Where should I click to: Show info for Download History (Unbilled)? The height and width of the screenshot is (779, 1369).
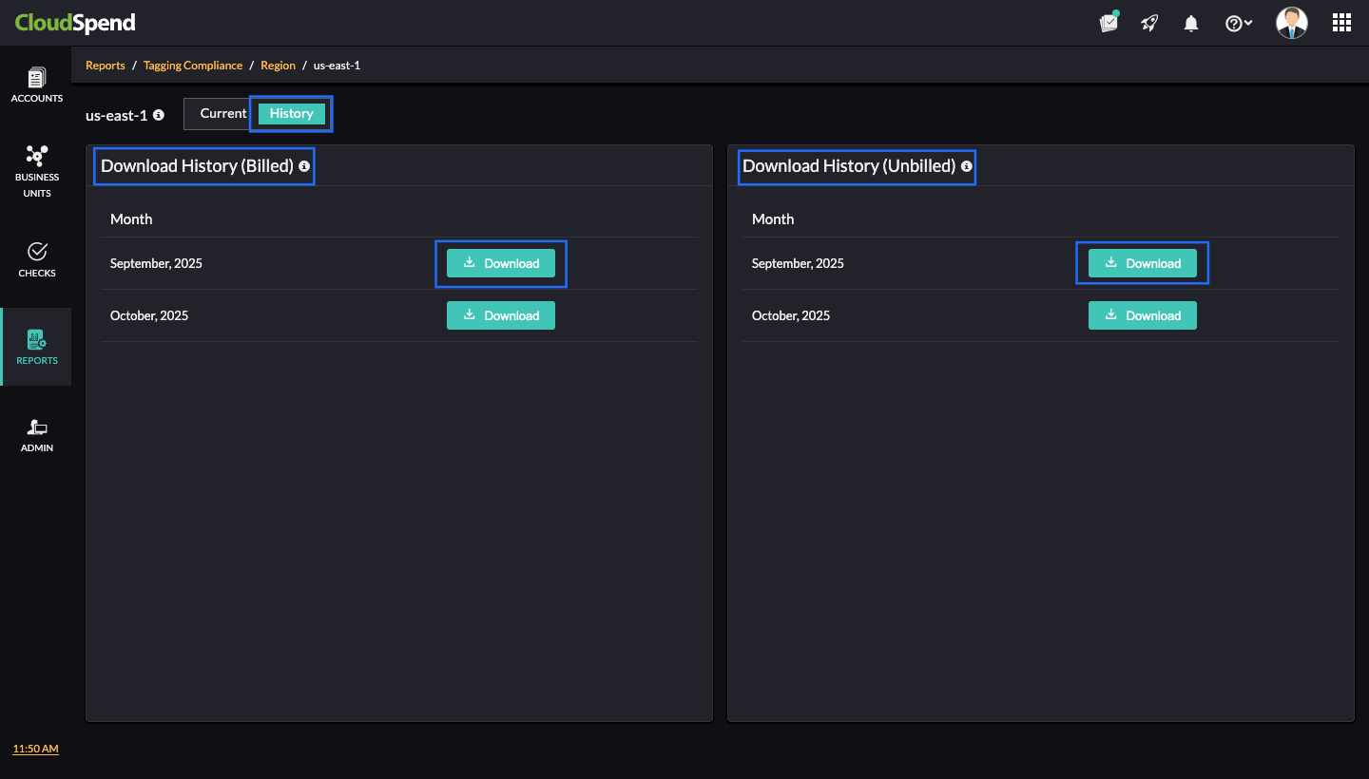(967, 166)
